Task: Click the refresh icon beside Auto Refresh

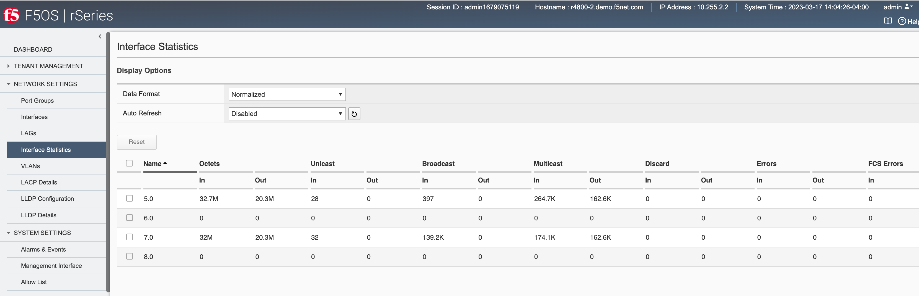Action: click(354, 114)
